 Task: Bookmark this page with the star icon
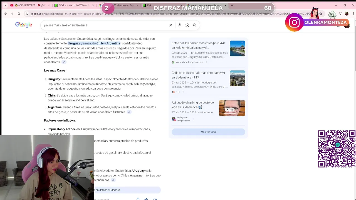pos(321,14)
